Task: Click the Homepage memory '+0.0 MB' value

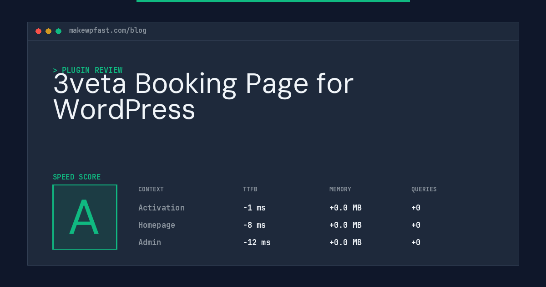Action: 345,225
